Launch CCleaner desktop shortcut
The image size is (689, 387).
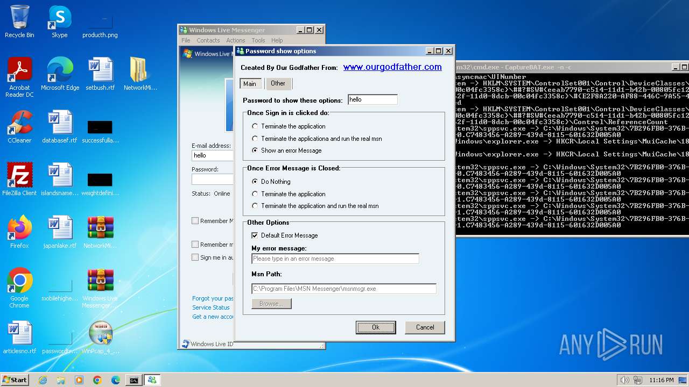(x=19, y=127)
